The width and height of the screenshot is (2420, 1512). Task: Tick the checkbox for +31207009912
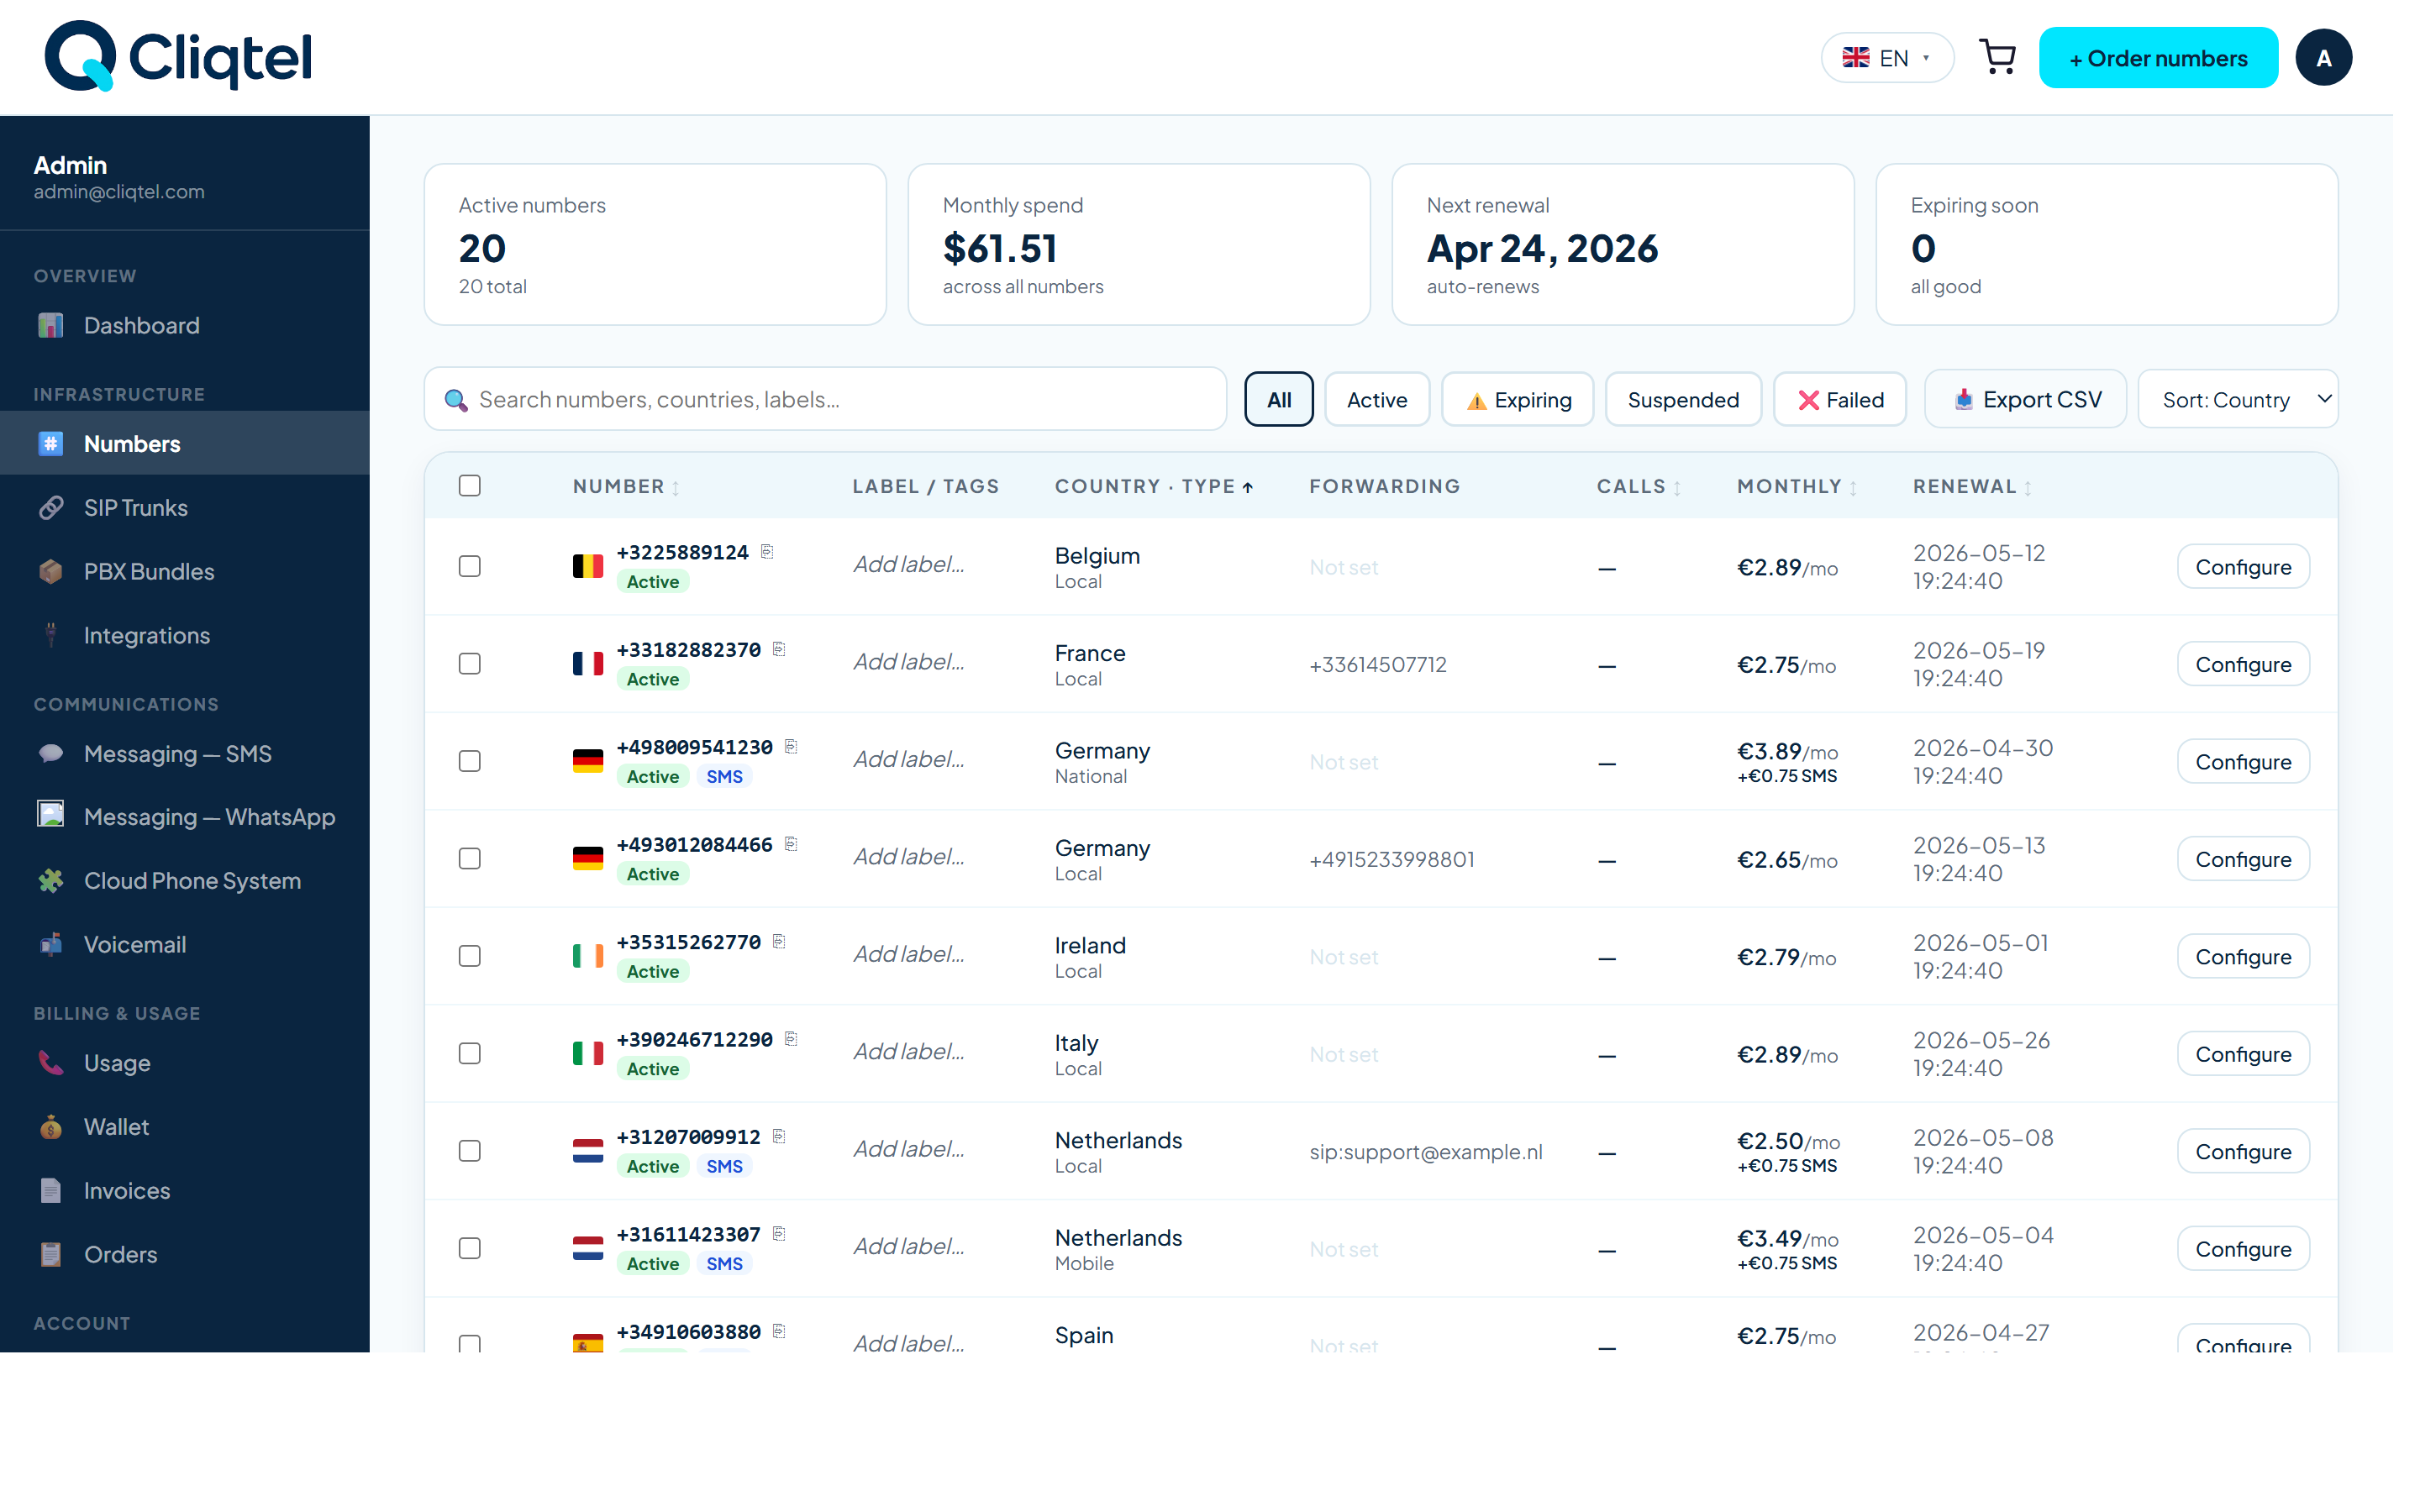[x=470, y=1150]
